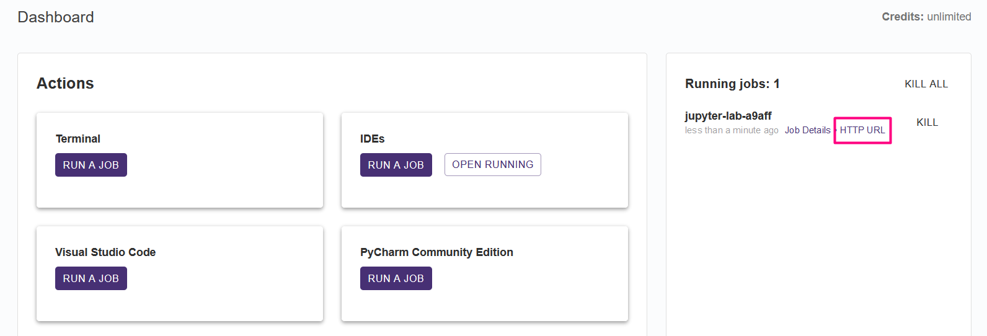This screenshot has height=336, width=987.
Task: Click the Terminal card title
Action: (x=78, y=139)
